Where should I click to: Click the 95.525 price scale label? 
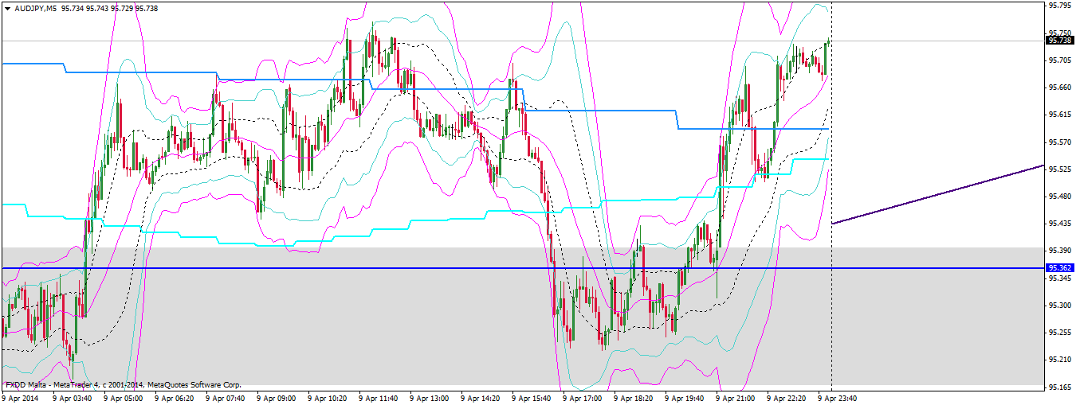(x=1059, y=169)
